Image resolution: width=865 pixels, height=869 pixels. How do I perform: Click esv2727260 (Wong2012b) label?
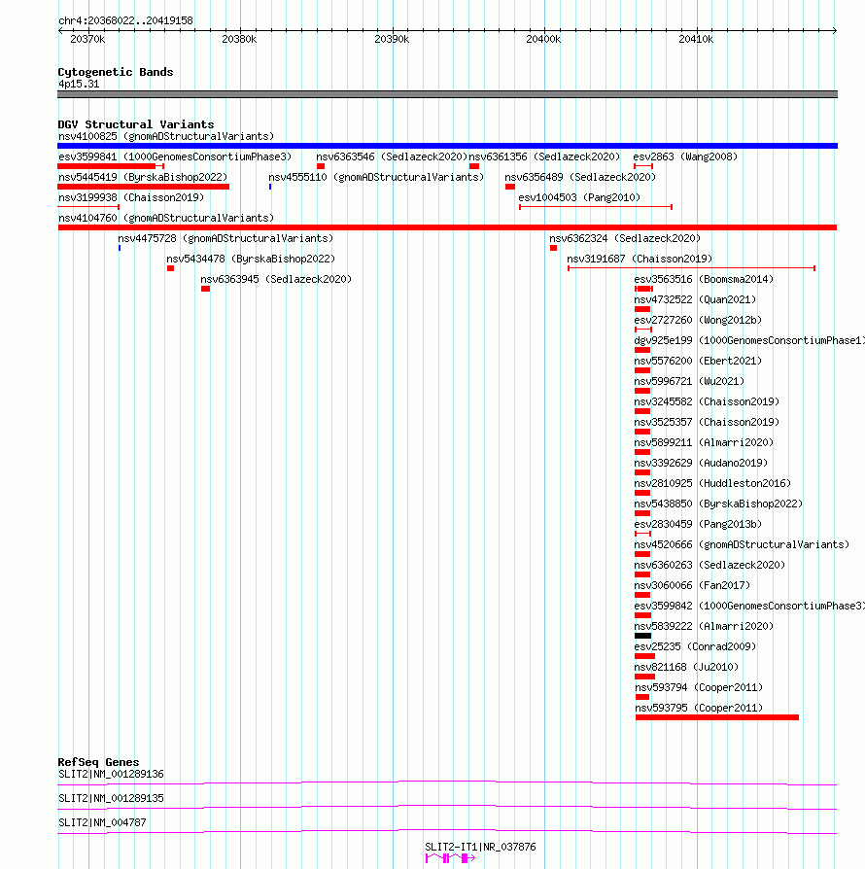point(698,321)
